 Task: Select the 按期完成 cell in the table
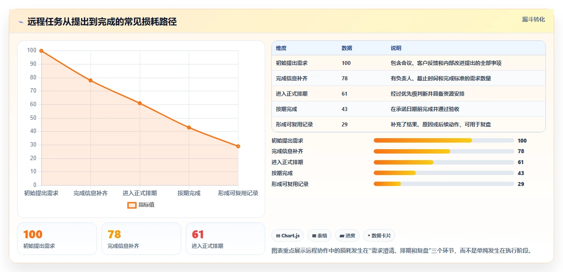pyautogui.click(x=286, y=109)
